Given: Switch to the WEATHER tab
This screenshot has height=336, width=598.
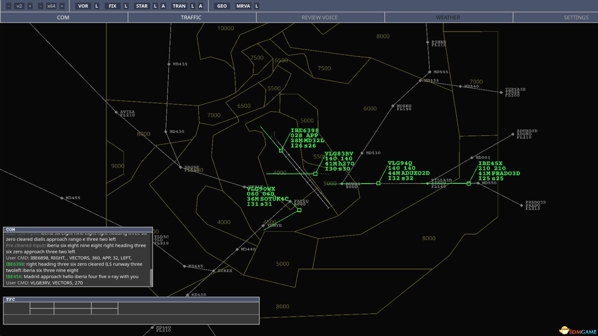Looking at the screenshot, I should (448, 17).
